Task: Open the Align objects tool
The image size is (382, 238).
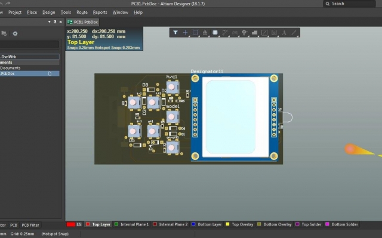Action: (x=205, y=32)
